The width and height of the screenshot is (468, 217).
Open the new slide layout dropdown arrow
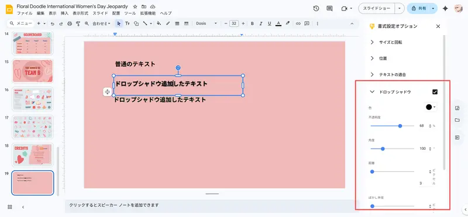[x=44, y=23]
